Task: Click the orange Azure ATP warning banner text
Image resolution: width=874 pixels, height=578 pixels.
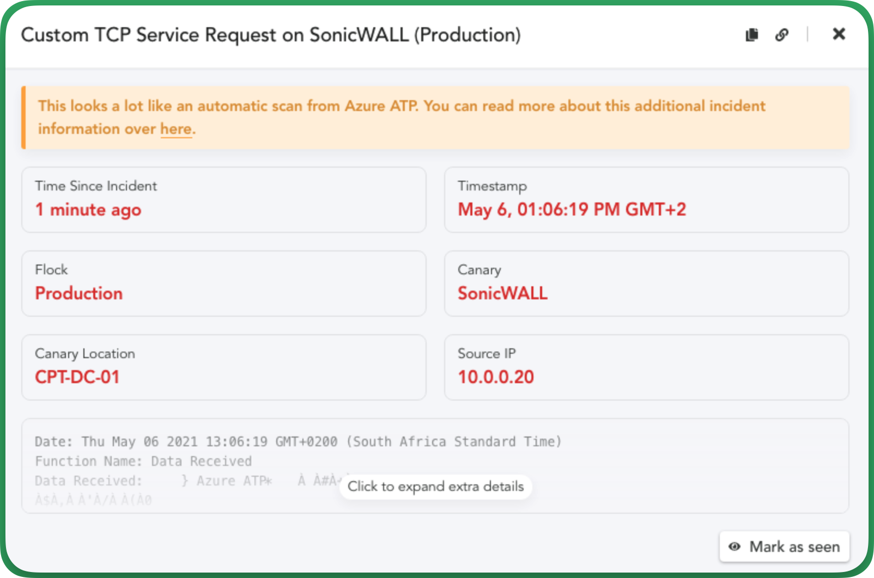Action: [402, 117]
